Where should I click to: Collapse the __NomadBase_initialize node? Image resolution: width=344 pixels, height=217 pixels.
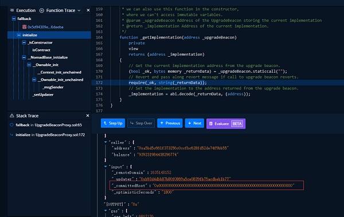24,57
